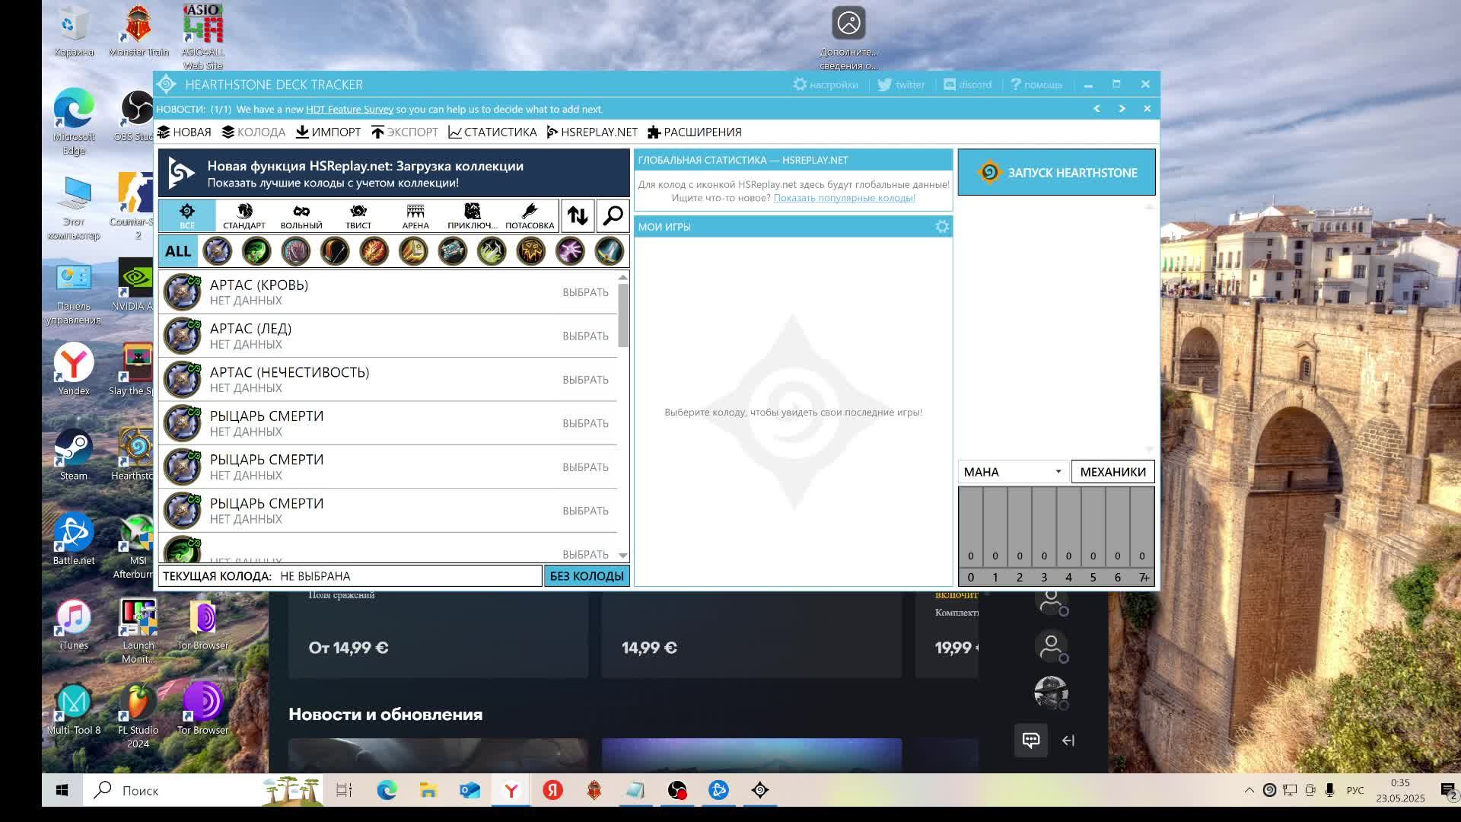Show decks of ALL classes

(178, 251)
